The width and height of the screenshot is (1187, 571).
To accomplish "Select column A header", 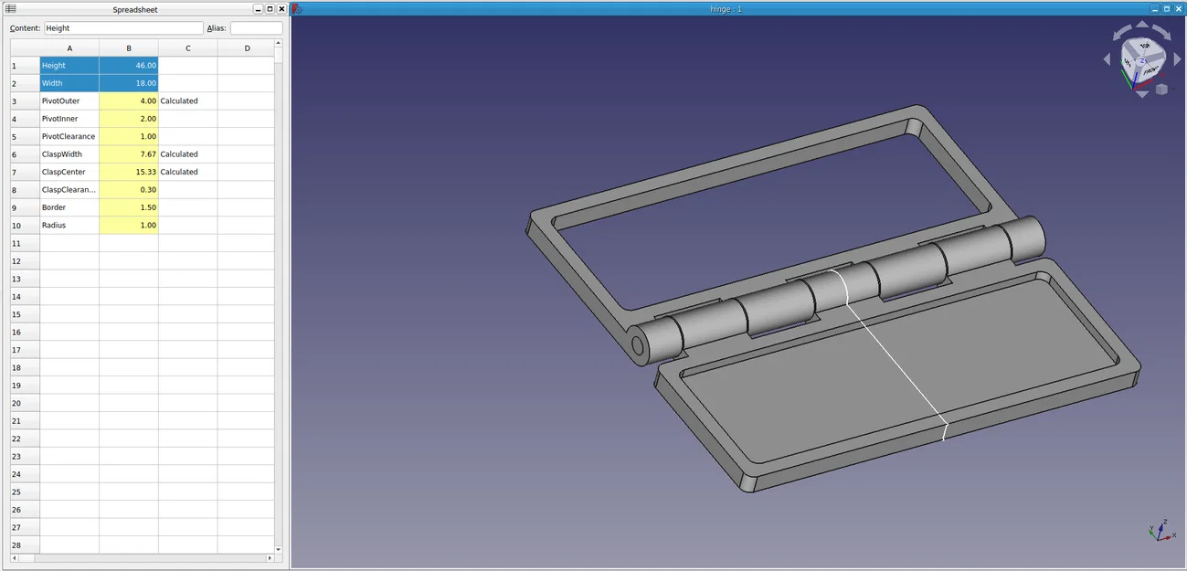I will pos(69,48).
